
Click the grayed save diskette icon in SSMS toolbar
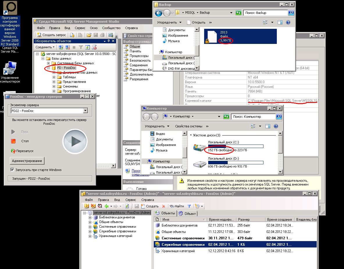coord(95,35)
